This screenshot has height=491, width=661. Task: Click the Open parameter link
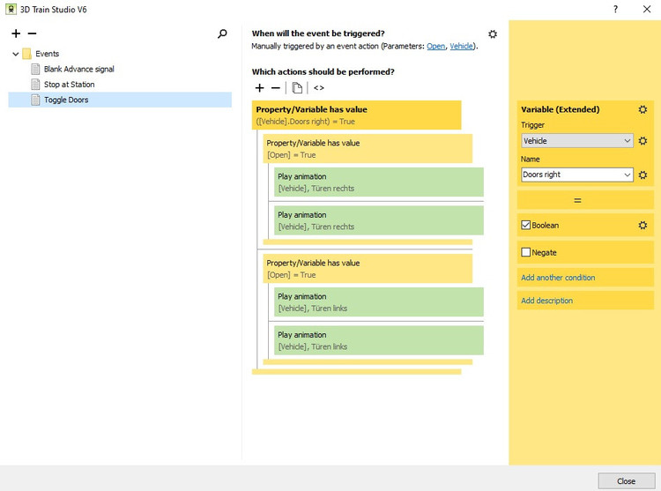pyautogui.click(x=435, y=46)
